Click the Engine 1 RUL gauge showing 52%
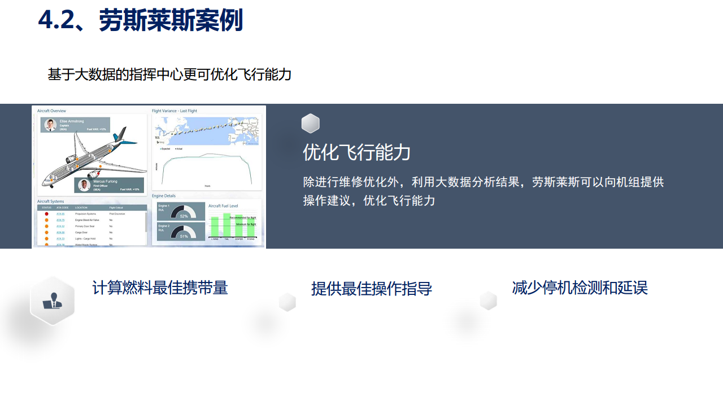The height and width of the screenshot is (406, 723). (x=184, y=211)
